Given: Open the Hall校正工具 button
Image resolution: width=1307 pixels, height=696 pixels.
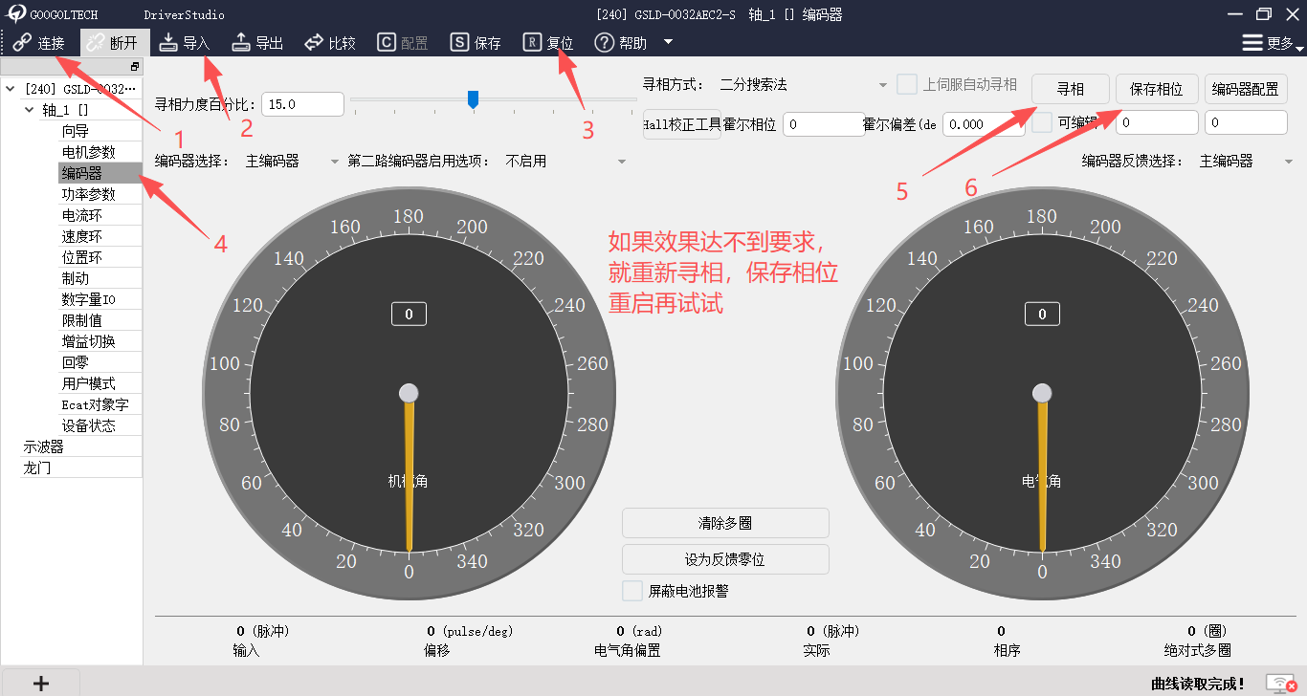Looking at the screenshot, I should 681,125.
